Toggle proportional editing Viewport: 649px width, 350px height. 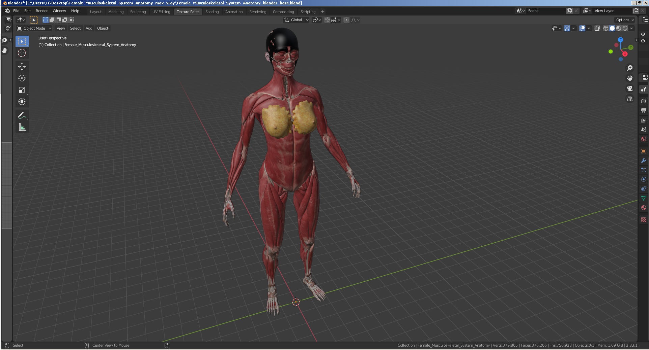click(x=346, y=20)
